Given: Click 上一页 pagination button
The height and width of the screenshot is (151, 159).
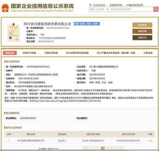Looking at the screenshot, I should [95, 148].
